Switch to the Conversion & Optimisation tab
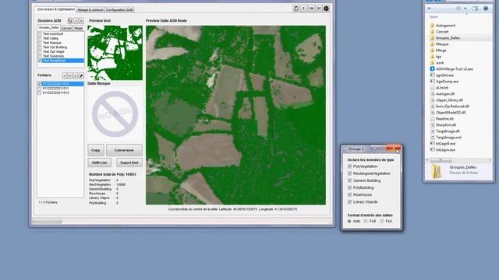 (x=55, y=9)
